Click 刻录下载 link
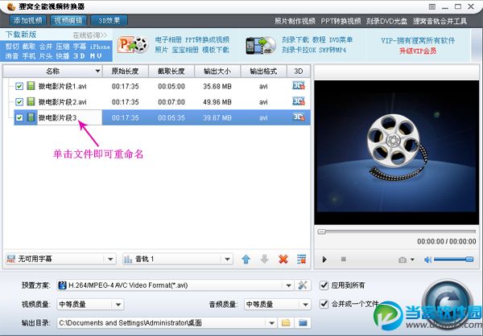The width and height of the screenshot is (483, 336). pyautogui.click(x=295, y=40)
